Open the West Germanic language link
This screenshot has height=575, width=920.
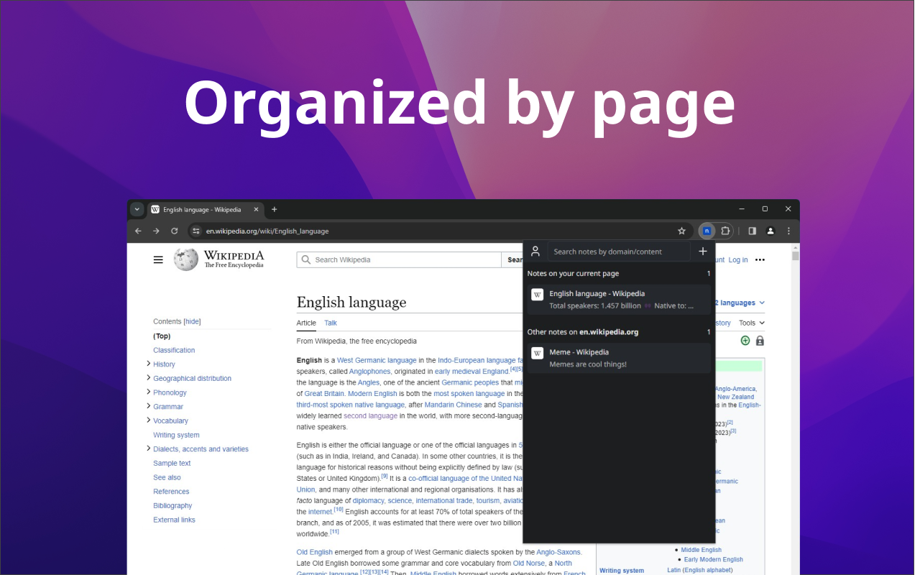pos(377,360)
